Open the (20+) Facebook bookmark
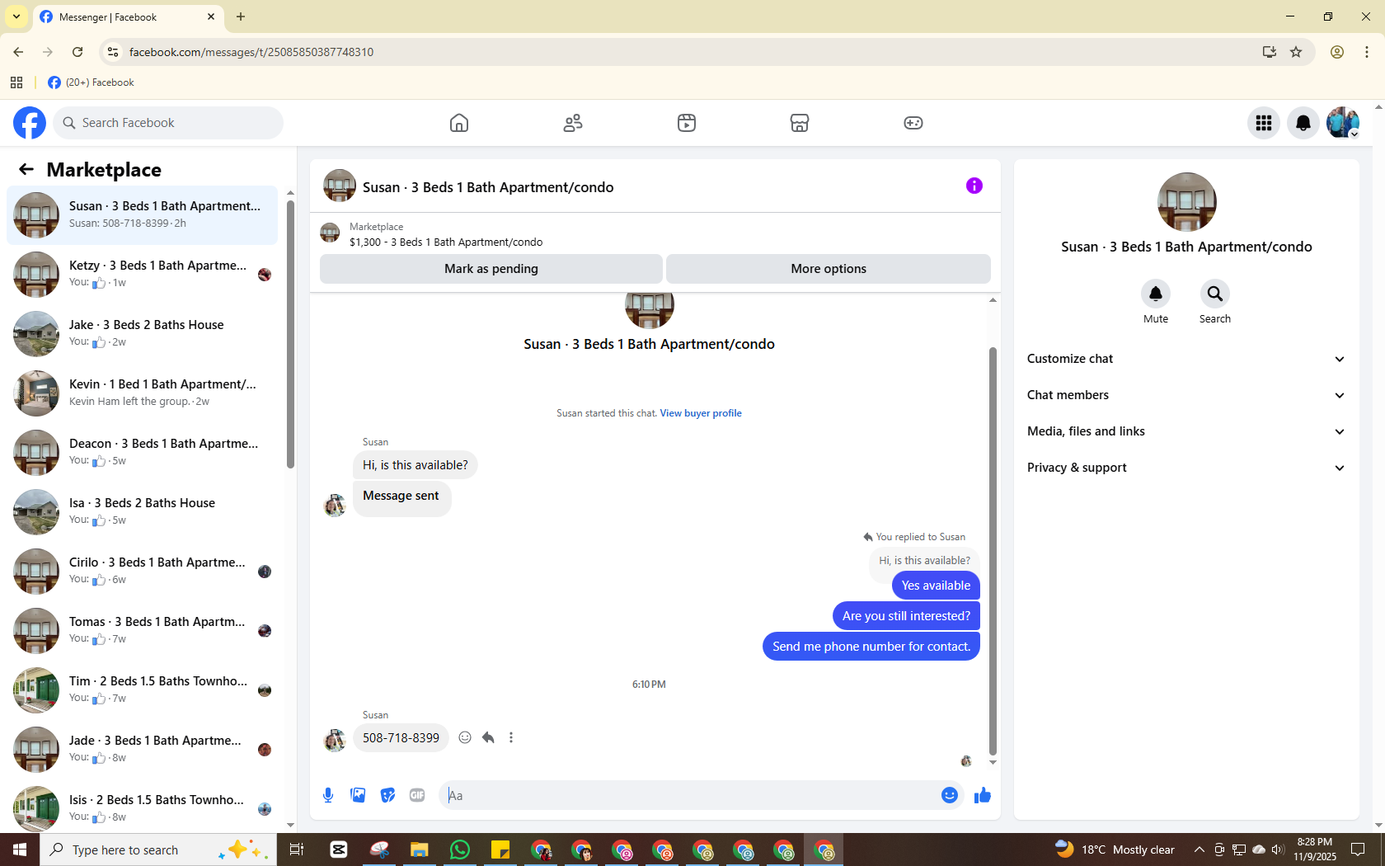 91,82
